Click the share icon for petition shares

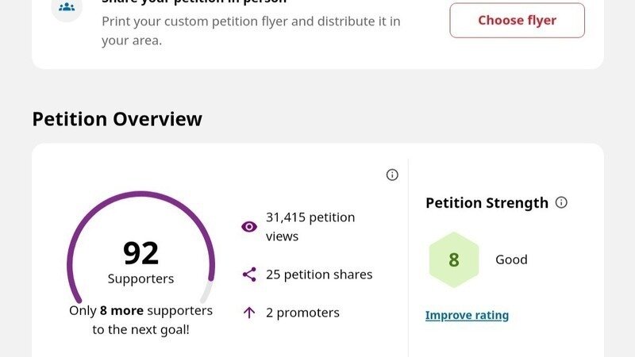tap(249, 274)
